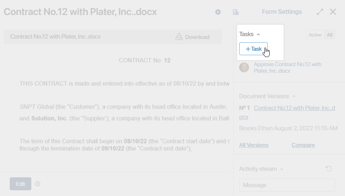This screenshot has height=196, width=345.
Task: Close the document card panel
Action: pyautogui.click(x=333, y=12)
